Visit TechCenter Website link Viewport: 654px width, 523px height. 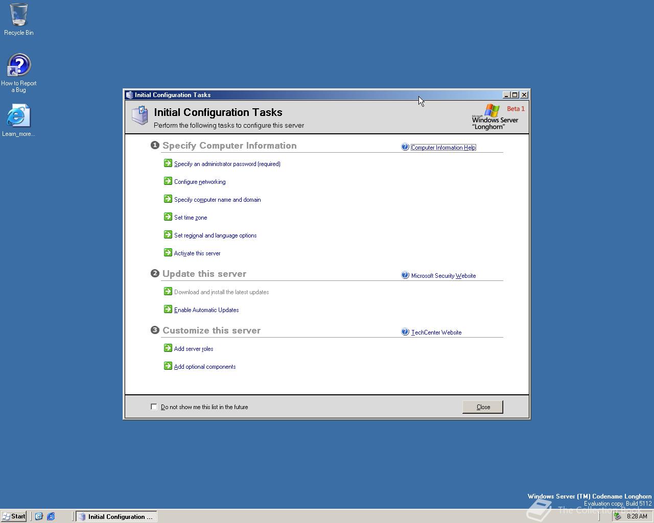[x=436, y=332]
